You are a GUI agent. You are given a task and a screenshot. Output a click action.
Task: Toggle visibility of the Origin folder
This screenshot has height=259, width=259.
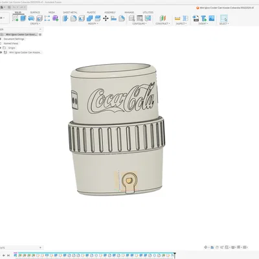tap(1, 48)
